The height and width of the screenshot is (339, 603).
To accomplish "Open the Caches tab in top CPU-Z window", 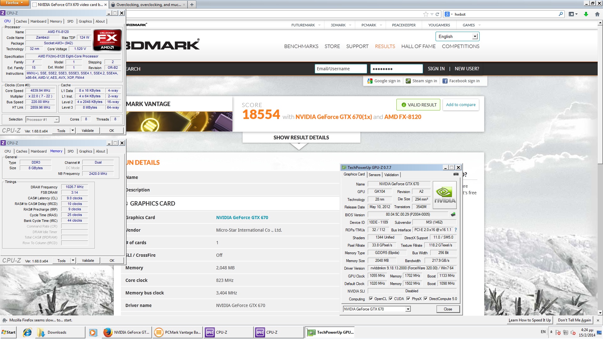I will [x=21, y=21].
